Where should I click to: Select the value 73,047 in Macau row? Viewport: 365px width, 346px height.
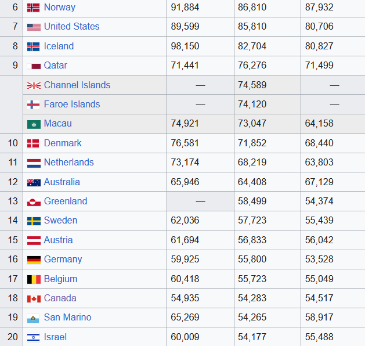point(252,123)
